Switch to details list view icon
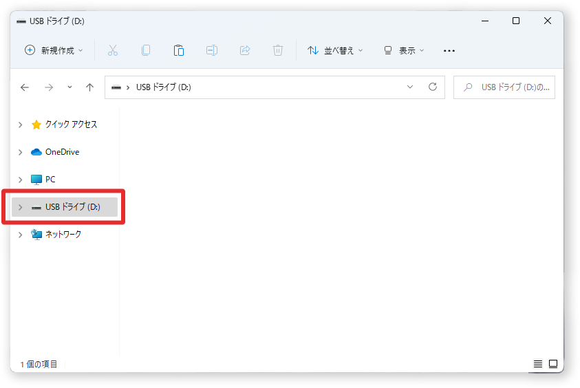The height and width of the screenshot is (388, 580). tap(538, 364)
